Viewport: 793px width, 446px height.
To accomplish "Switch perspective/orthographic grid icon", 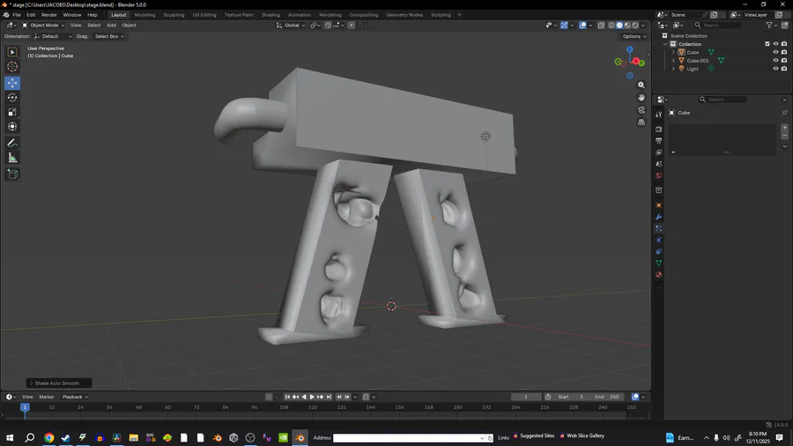I will point(641,123).
